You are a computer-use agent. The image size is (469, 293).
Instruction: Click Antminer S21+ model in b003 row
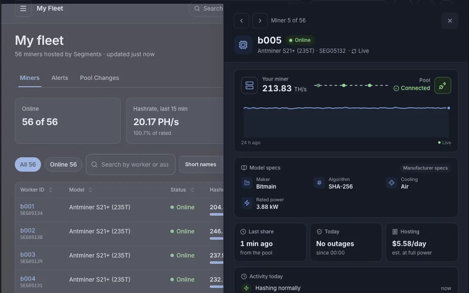click(x=100, y=256)
